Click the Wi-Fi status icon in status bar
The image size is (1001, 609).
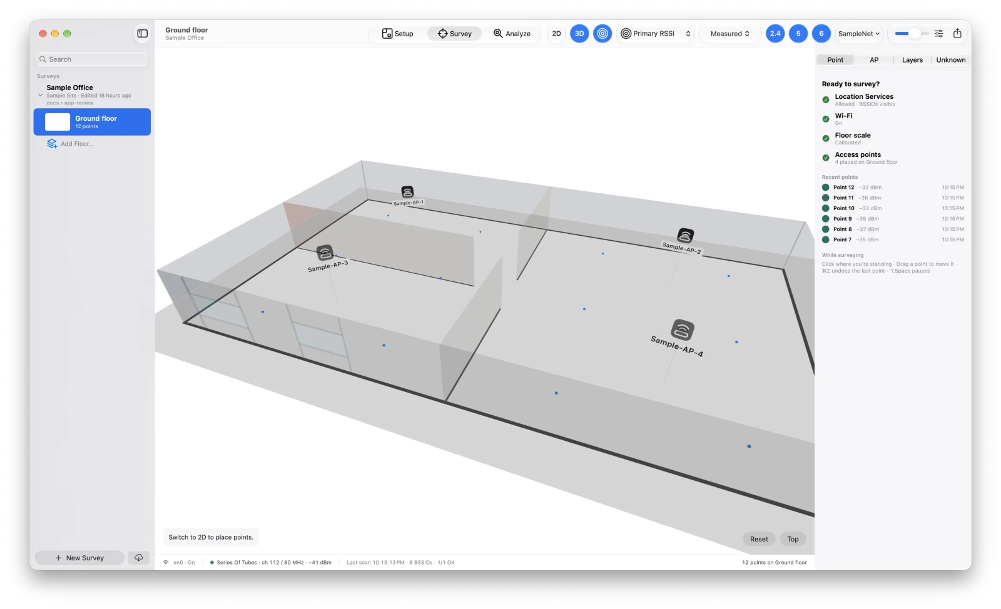[x=166, y=563]
